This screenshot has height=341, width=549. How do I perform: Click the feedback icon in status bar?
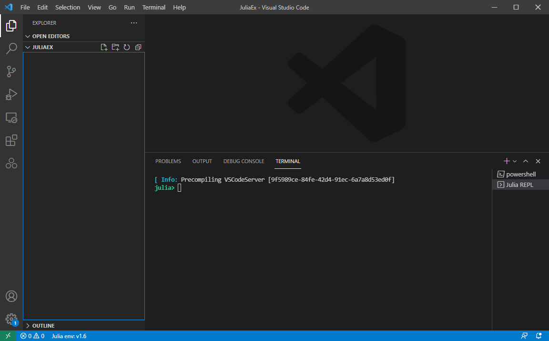coord(524,336)
